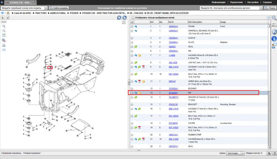This screenshot has height=159, width=277.
Task: Open the Управление menu
Action: (x=236, y=2)
